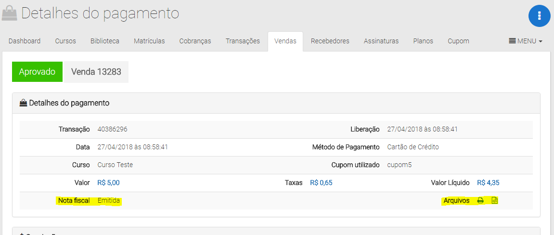Click the Cupom utilizado label

[x=355, y=165]
